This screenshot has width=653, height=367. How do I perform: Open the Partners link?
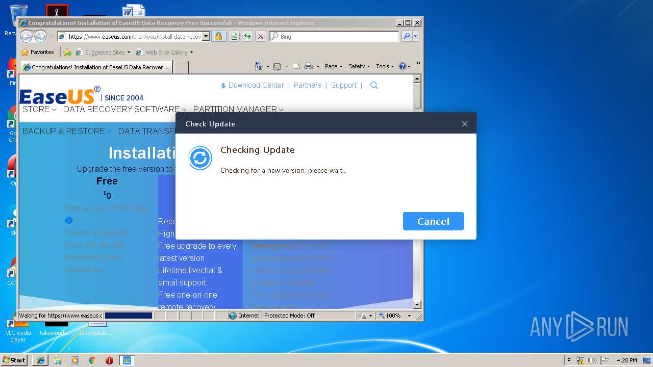pyautogui.click(x=307, y=85)
